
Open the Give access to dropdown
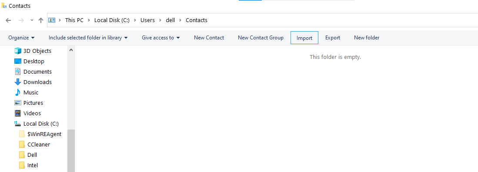[x=160, y=38]
